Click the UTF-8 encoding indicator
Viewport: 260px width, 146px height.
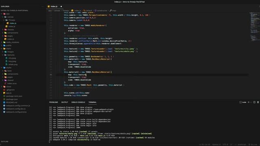(225, 145)
